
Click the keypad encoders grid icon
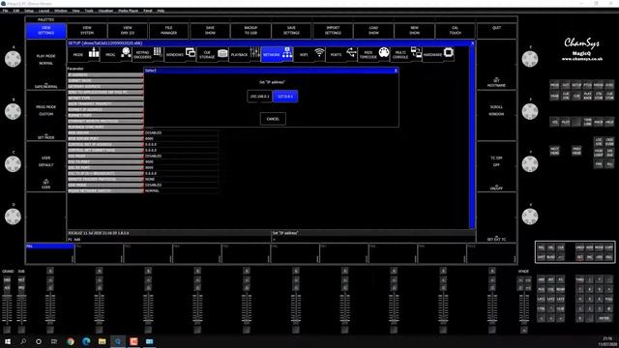[x=158, y=52]
